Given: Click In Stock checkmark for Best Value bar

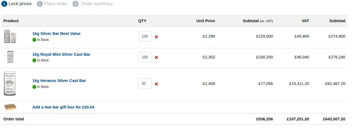Looking at the screenshot, I should coord(34,40).
